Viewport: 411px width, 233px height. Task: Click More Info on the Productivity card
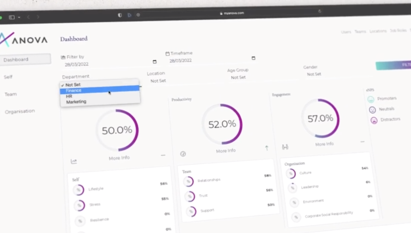[226, 151]
